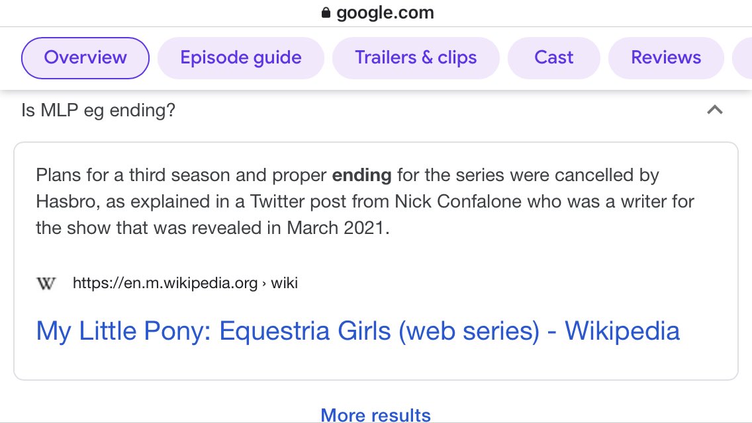Click the Wikipedia W favicon
The height and width of the screenshot is (423, 752).
click(46, 284)
